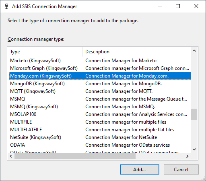Close the Add SSIS Connection Manager dialog
206x181 pixels.
coord(196,6)
